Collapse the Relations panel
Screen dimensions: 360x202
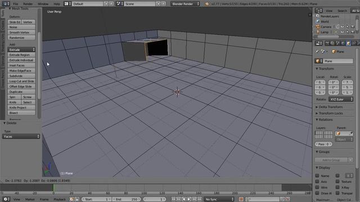324,120
